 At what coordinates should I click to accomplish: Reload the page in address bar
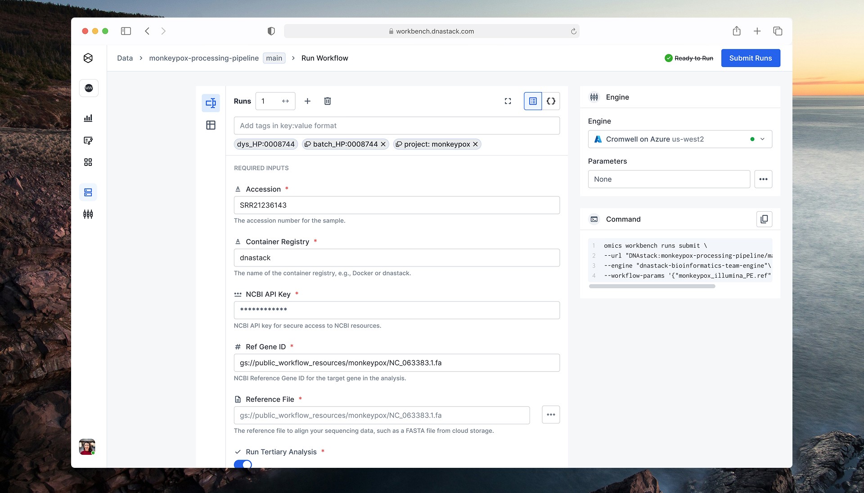[x=574, y=31]
